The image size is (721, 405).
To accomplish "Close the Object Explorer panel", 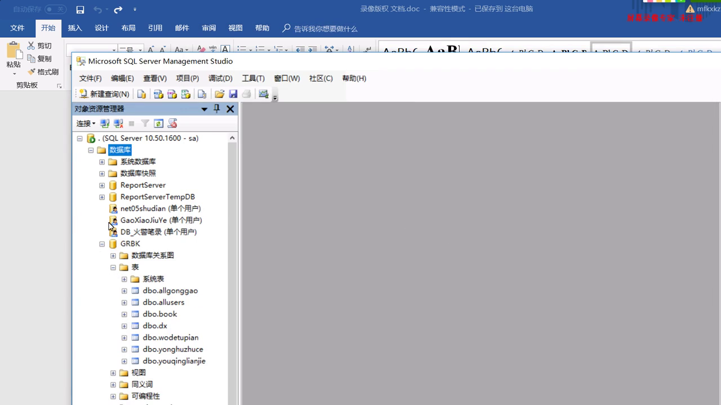I will (230, 109).
